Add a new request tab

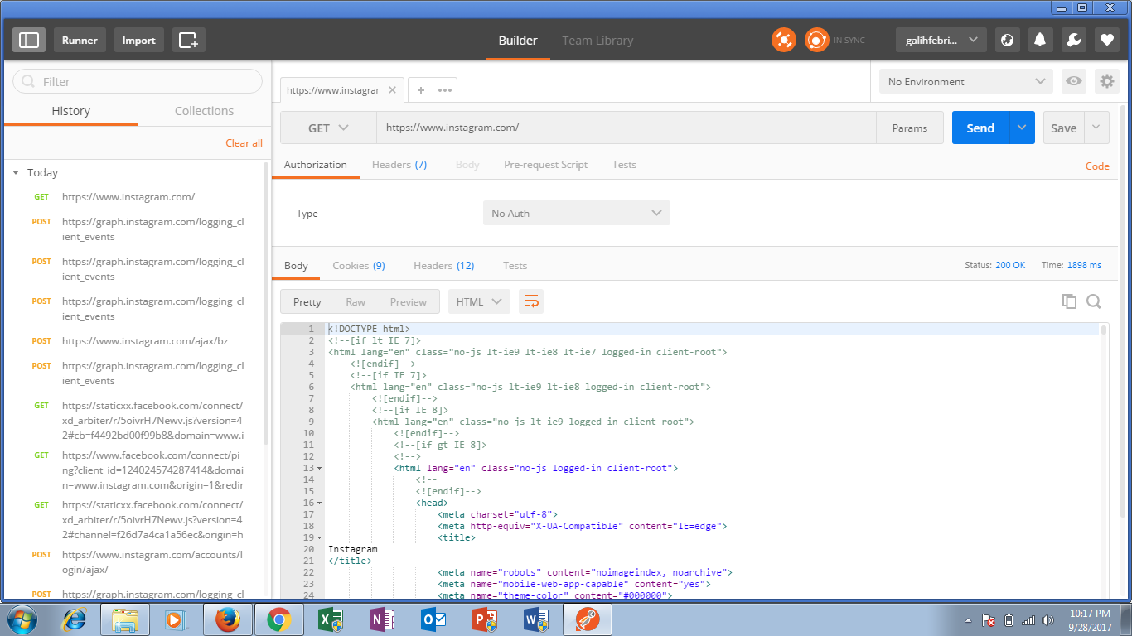click(x=421, y=90)
